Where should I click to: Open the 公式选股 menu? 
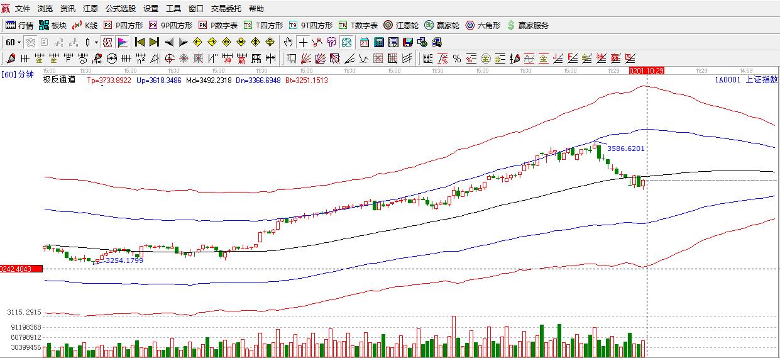pos(120,9)
